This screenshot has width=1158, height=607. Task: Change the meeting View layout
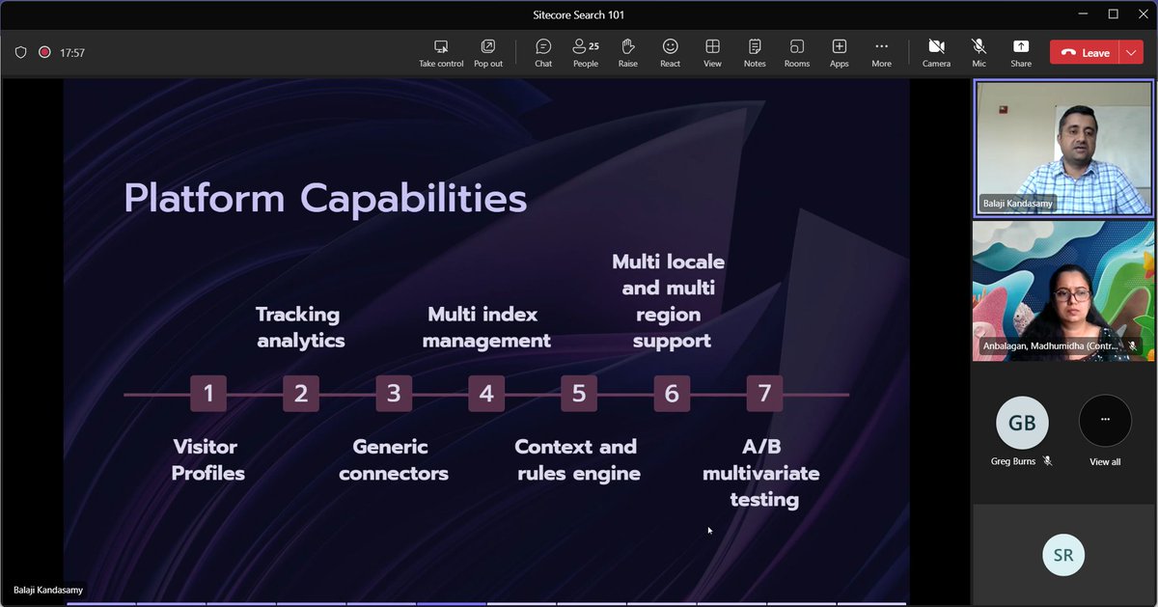point(712,53)
